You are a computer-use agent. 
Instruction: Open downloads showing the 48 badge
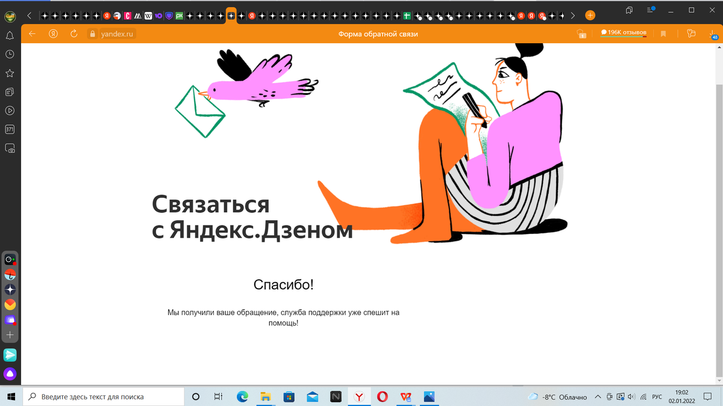tap(713, 35)
